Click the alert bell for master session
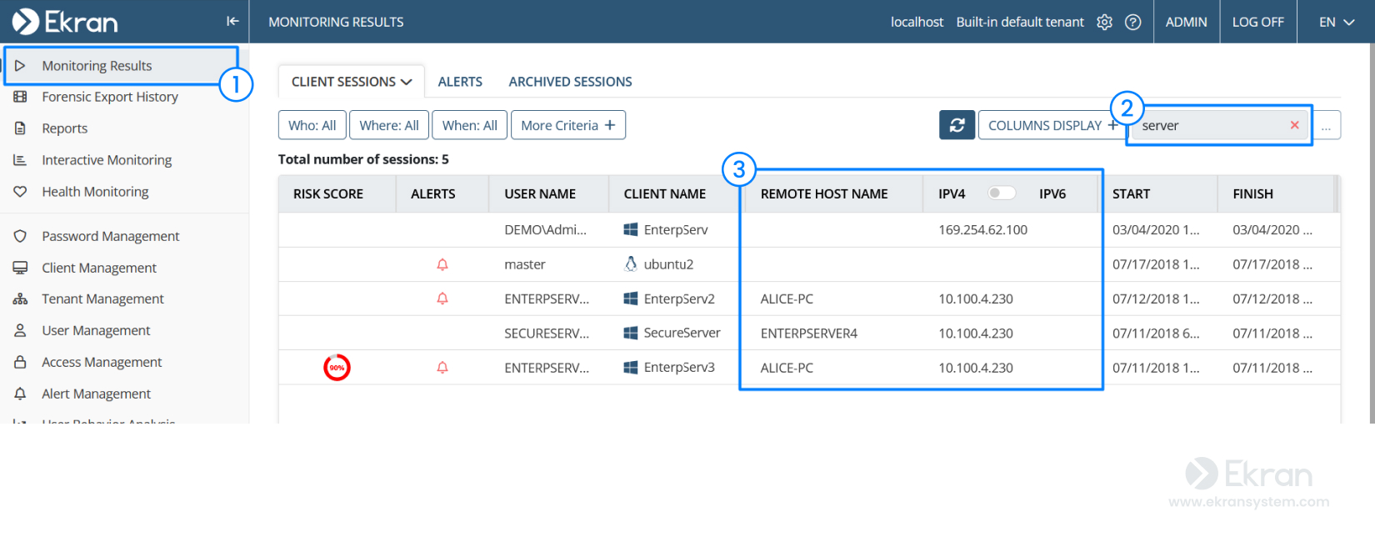Screen dimensions: 1375x547 (x=442, y=264)
